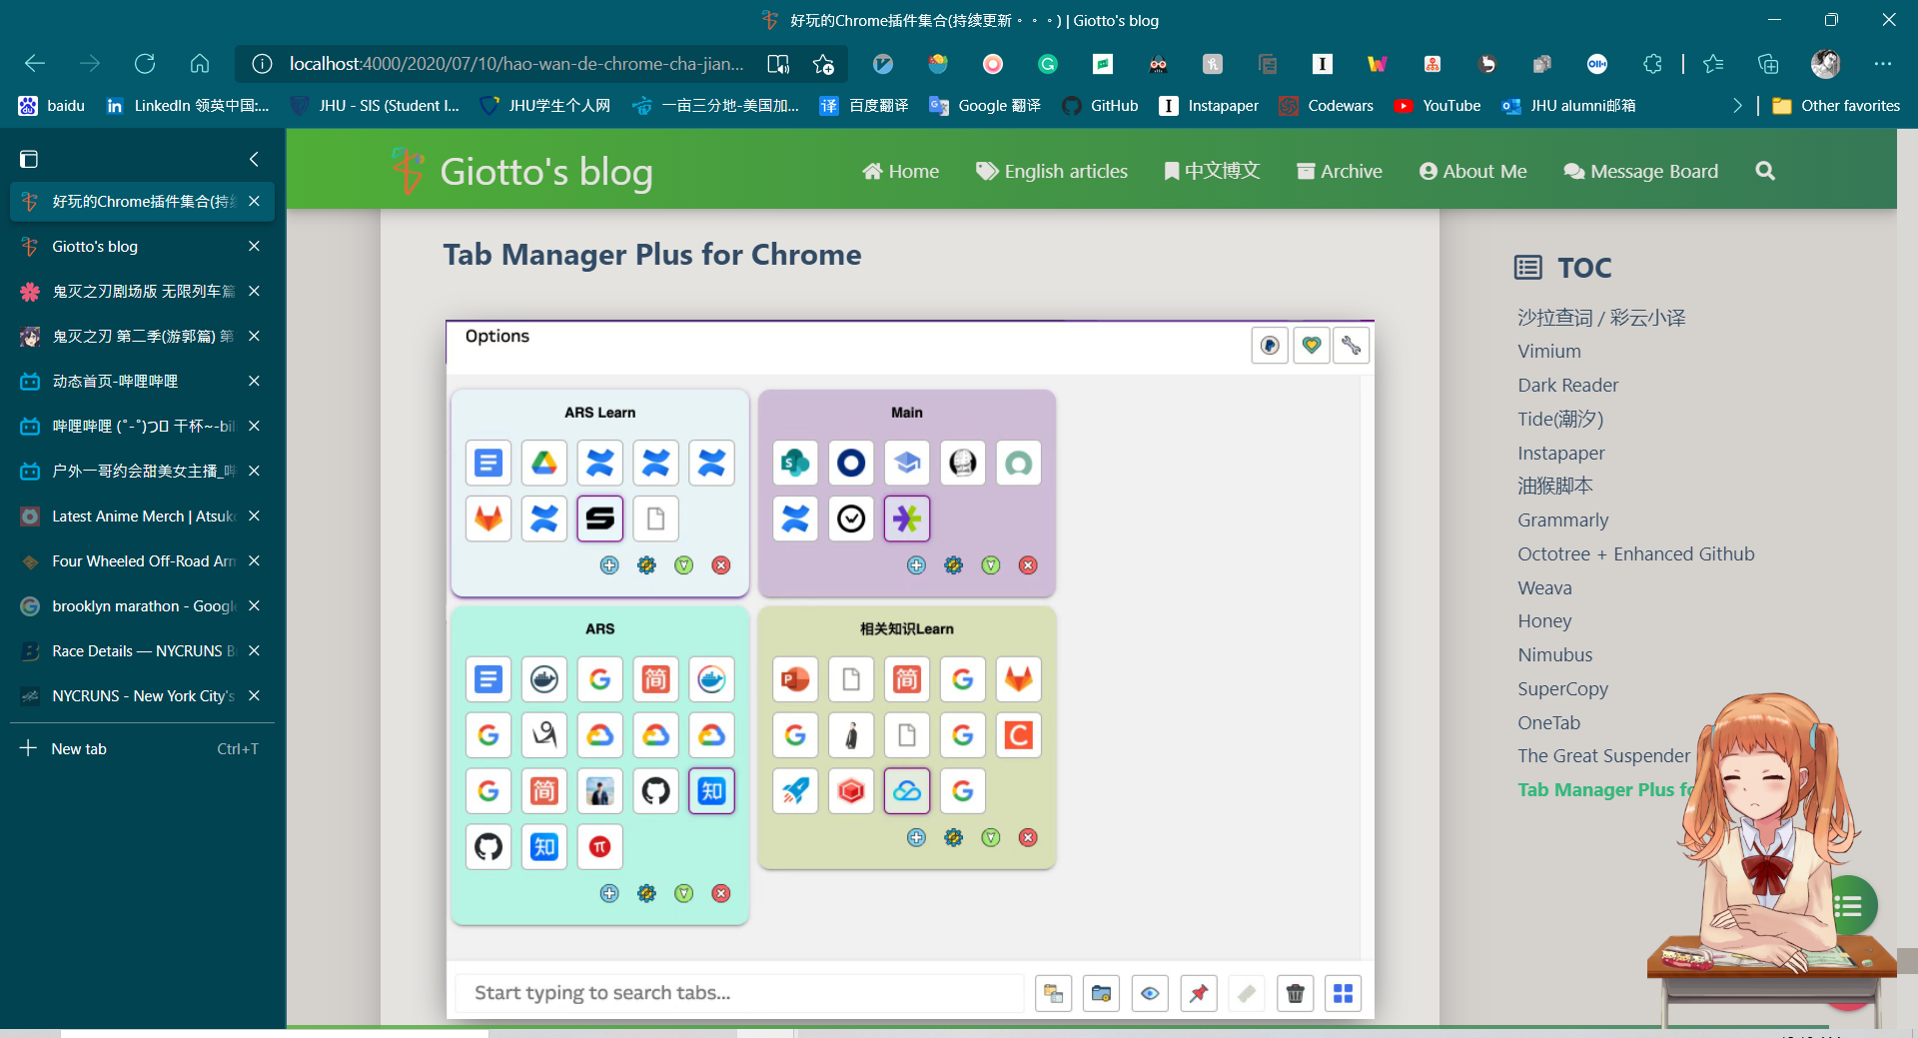Image resolution: width=1918 pixels, height=1038 pixels.
Task: Toggle the blue grid view icon
Action: pyautogui.click(x=1343, y=993)
